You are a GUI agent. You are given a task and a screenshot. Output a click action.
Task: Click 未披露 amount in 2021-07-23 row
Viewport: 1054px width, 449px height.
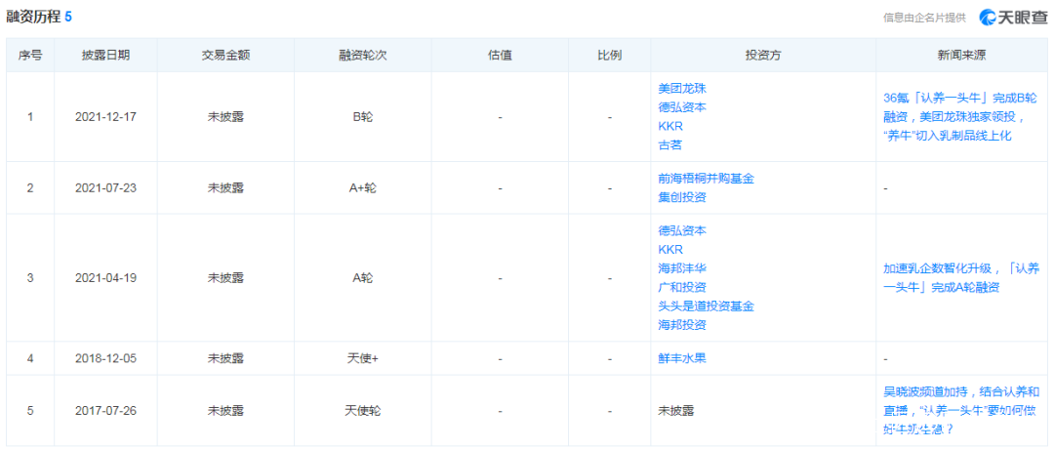coord(225,188)
